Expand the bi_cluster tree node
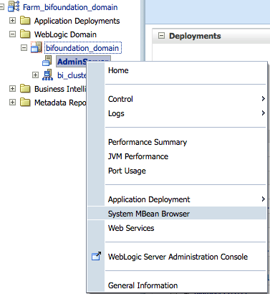The image size is (270, 294). point(35,75)
